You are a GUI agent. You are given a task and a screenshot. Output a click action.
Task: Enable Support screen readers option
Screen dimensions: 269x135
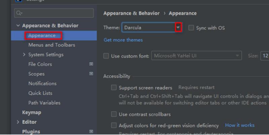coord(114,88)
